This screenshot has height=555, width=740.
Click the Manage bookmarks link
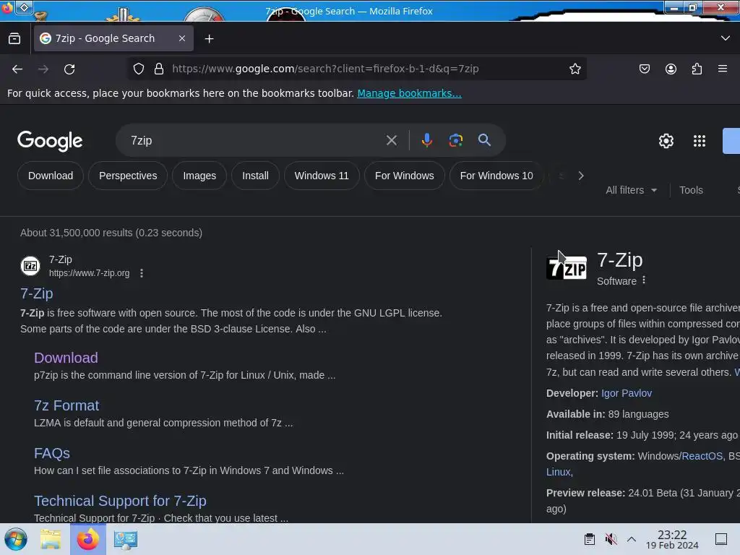click(x=409, y=93)
